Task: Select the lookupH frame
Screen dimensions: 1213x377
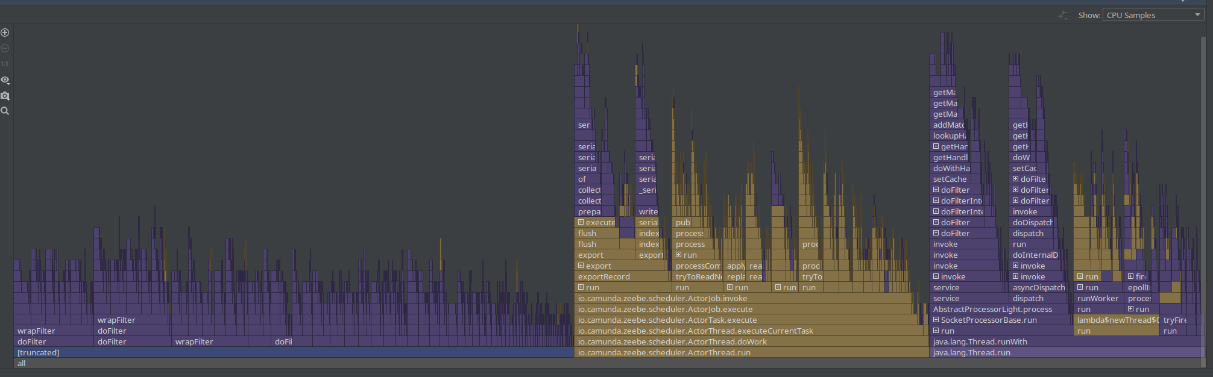Action: click(x=948, y=136)
